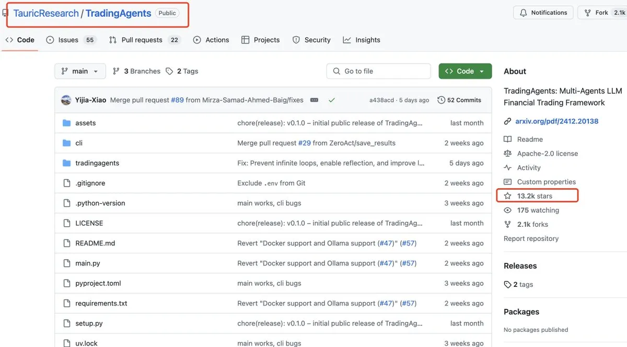
Task: Open the TauricResearch owner link
Action: pos(46,13)
